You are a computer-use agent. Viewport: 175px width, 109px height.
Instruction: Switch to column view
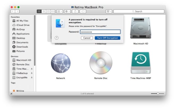48,11
